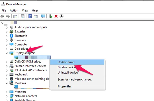The width and height of the screenshot is (154, 101).
Task: Click the DVD/CD-ROM drives disc icon
Action: 12,62
